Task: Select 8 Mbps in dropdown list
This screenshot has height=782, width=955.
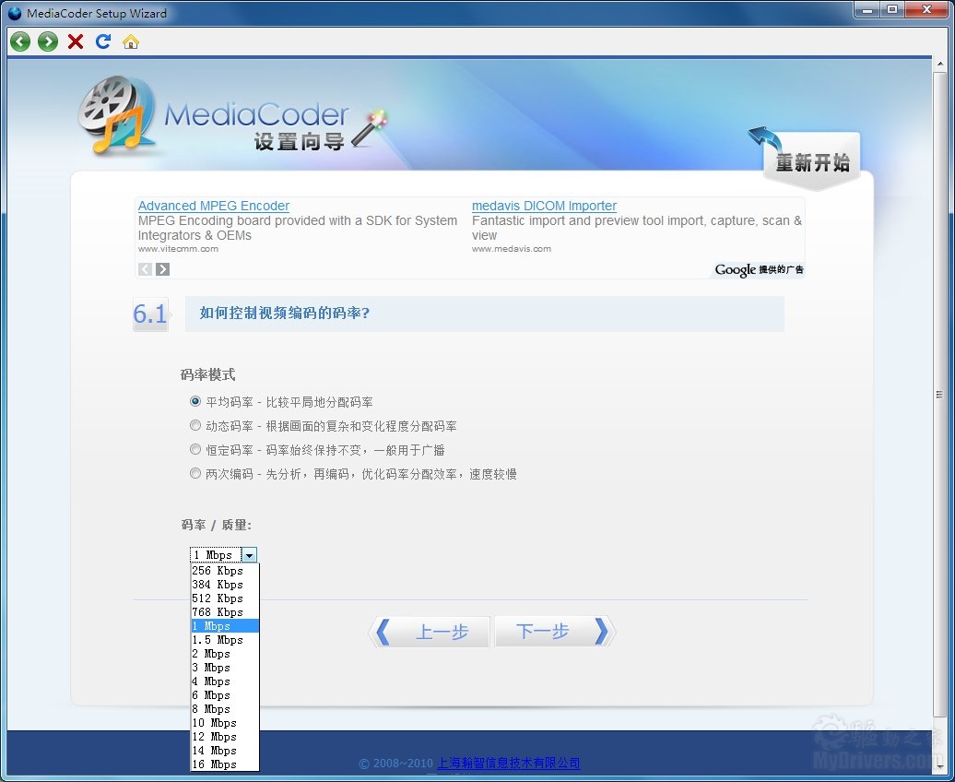Action: point(211,709)
